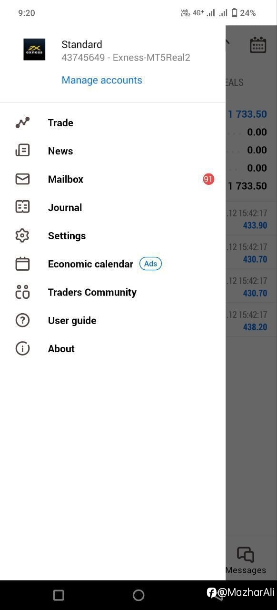Open the Manage accounts link

[102, 80]
